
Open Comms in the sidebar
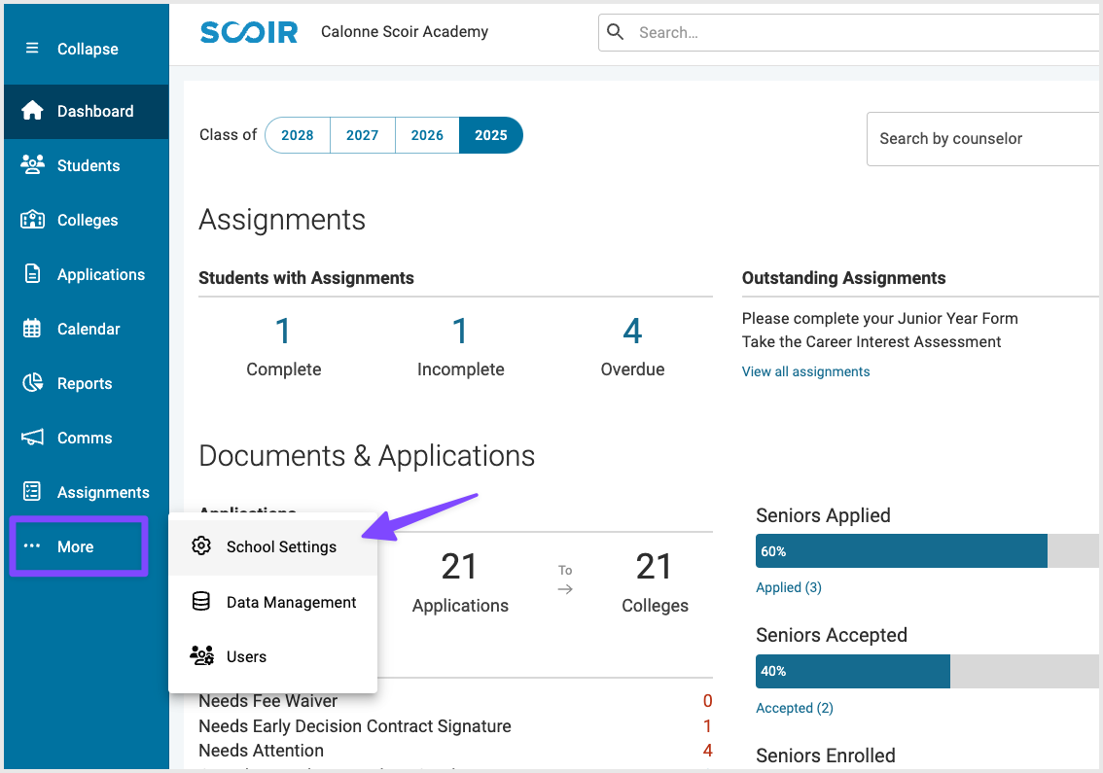point(87,438)
